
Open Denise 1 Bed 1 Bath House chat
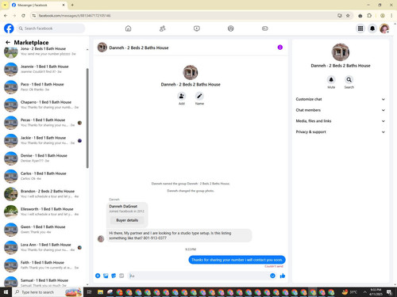tap(44, 158)
